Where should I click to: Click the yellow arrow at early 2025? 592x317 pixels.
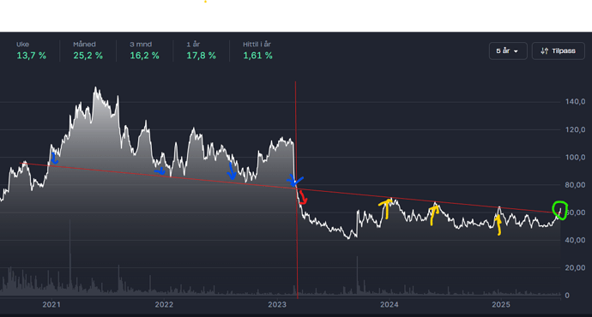click(498, 225)
